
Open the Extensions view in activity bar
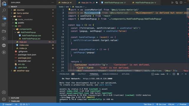tap(4, 24)
